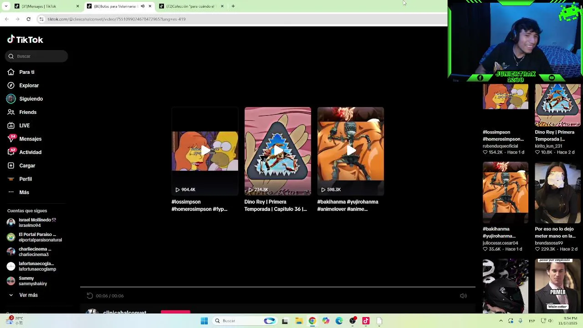Open Chrome from taskbar

click(312, 321)
